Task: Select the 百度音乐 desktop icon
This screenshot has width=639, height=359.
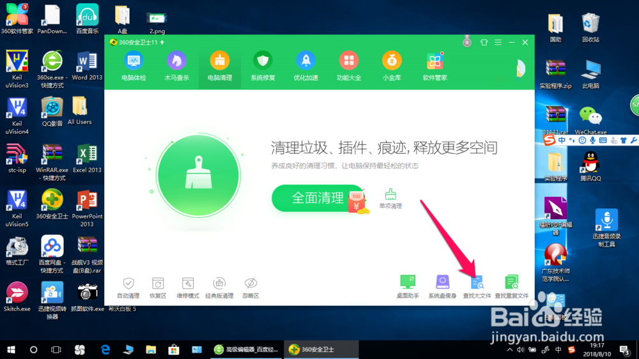Action: (x=87, y=19)
